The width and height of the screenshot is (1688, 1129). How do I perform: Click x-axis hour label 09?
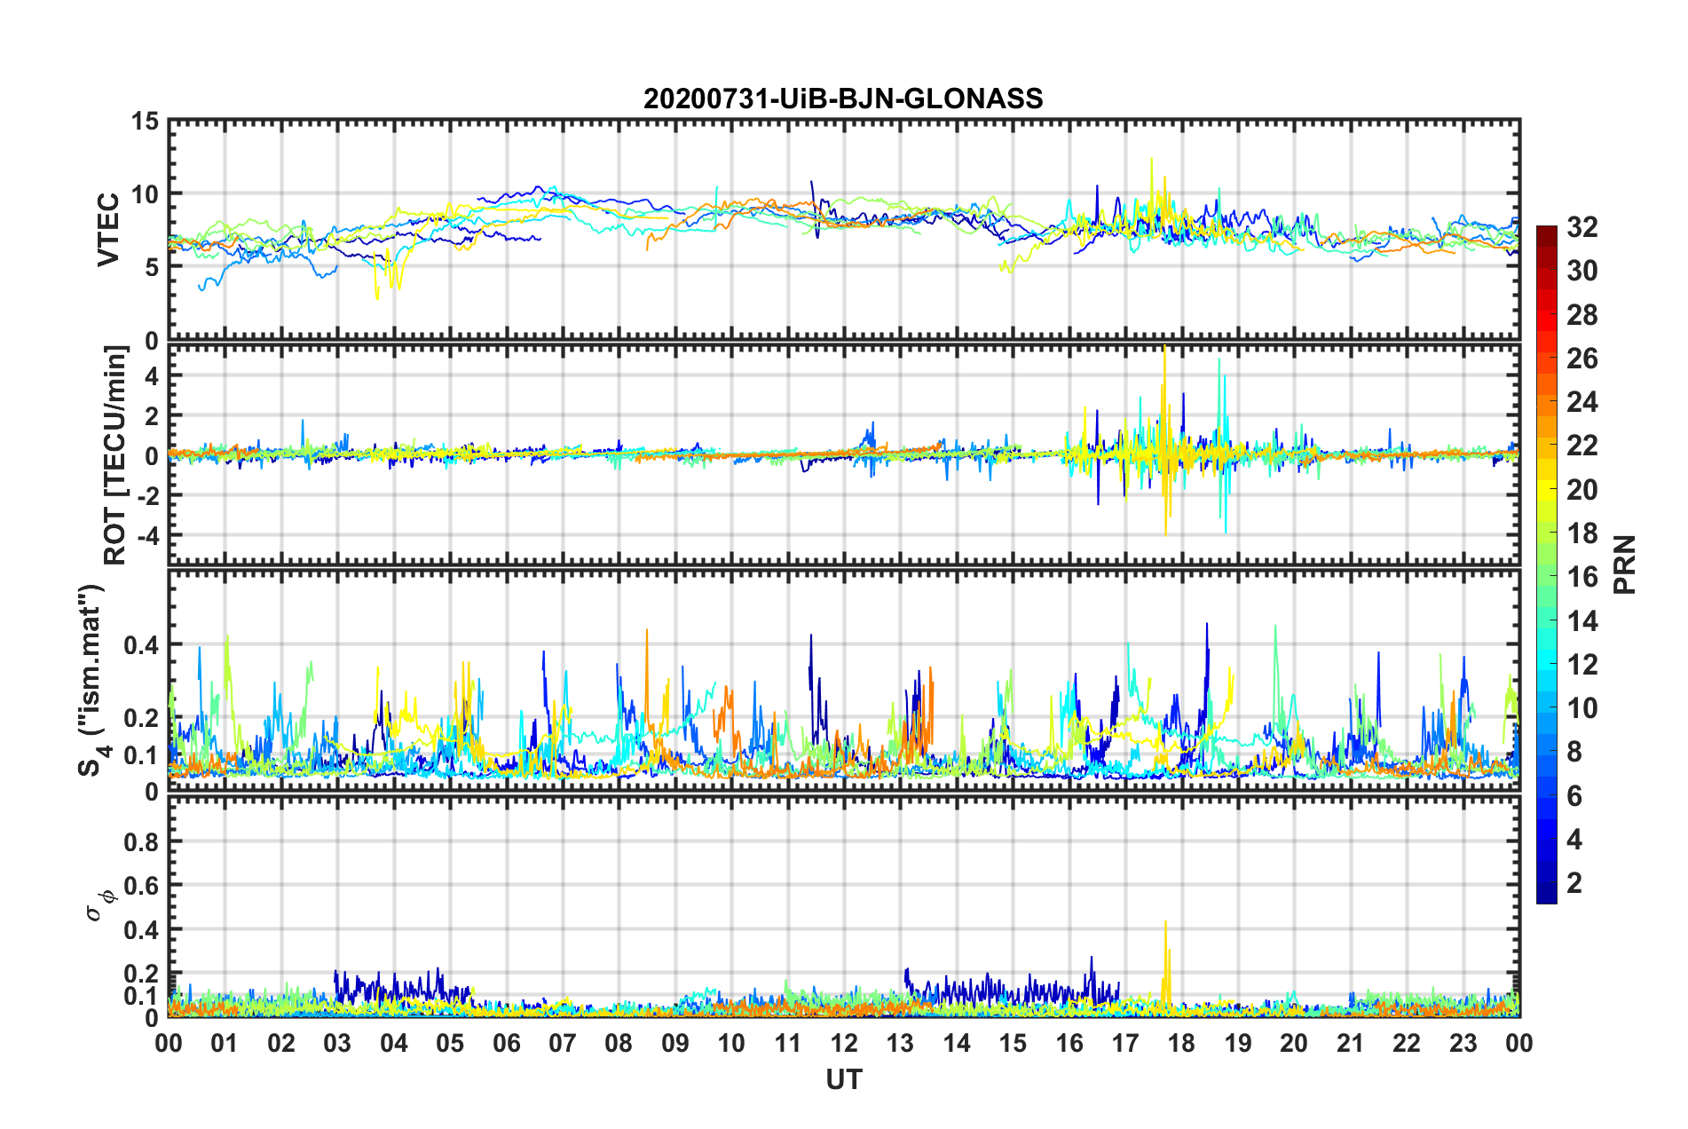tap(675, 1043)
